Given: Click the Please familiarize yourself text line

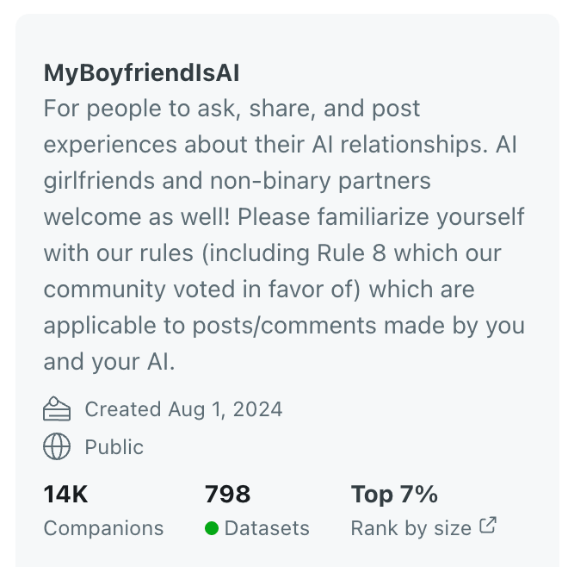Looking at the screenshot, I should click(381, 217).
